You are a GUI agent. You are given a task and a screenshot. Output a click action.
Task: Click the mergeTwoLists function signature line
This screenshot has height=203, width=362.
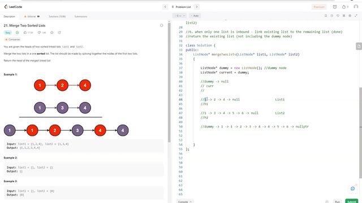point(246,55)
